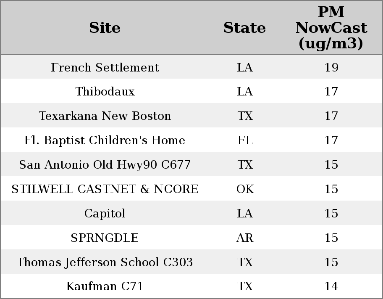Click STILWELL CASTNET & NCORE site
The width and height of the screenshot is (383, 299).
(105, 189)
